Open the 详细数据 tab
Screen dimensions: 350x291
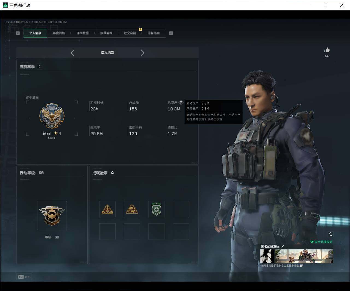83,33
